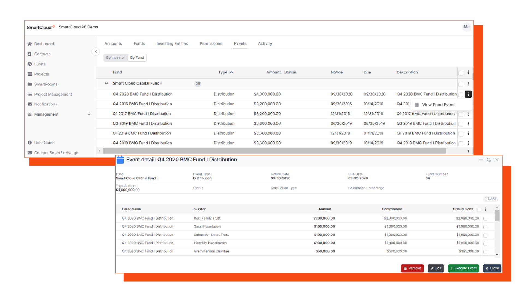Click the MJ user avatar
Screen dimensions: 524x295
pyautogui.click(x=466, y=27)
